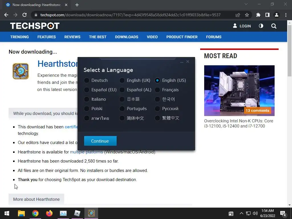Pick the Italiano radio option
This screenshot has width=292, height=219.
(x=87, y=99)
